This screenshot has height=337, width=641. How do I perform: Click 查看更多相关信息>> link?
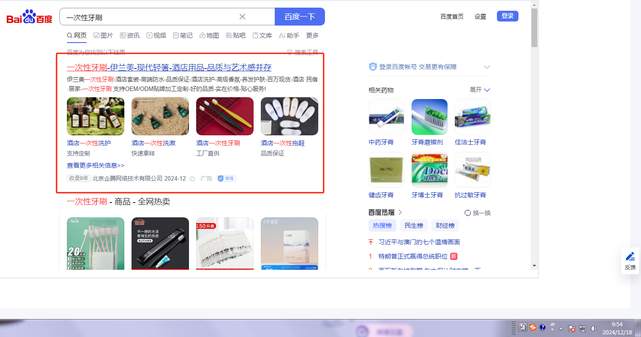pyautogui.click(x=96, y=165)
